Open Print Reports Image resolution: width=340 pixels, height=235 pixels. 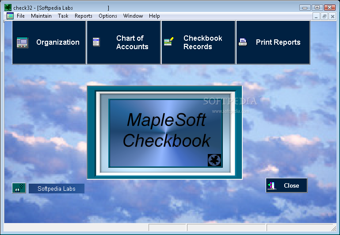273,42
